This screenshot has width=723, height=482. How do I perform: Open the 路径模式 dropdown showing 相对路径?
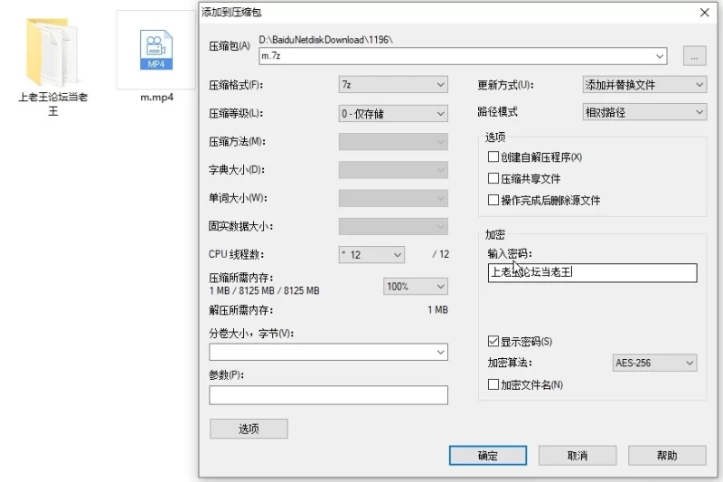coord(644,112)
